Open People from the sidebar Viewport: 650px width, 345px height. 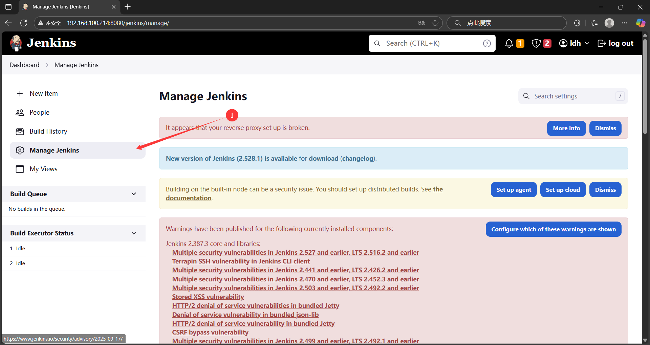coord(78,113)
